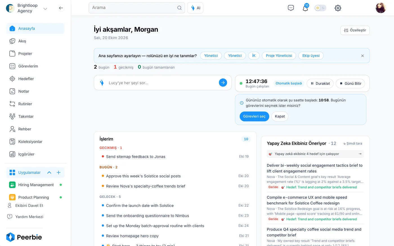Screen dimensions: 394x246
Task: Click the Günü Bitir button
Action: [350, 83]
